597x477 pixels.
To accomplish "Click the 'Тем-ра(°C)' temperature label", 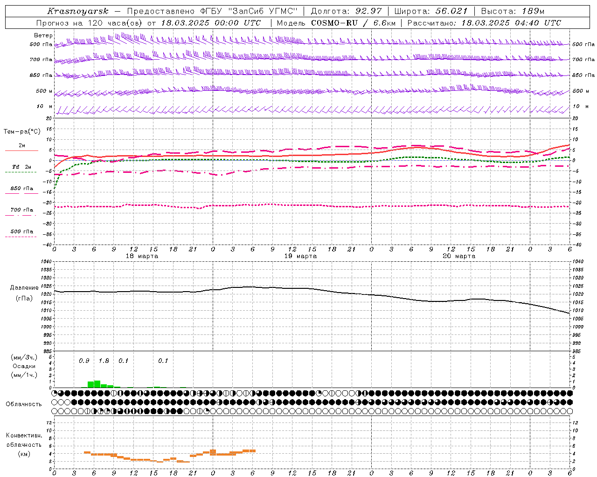I will click(x=22, y=132).
